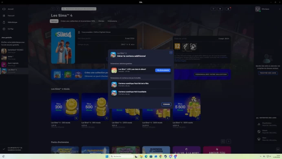Open the Amour Fou pack card
This screenshot has width=282, height=159.
217,150
